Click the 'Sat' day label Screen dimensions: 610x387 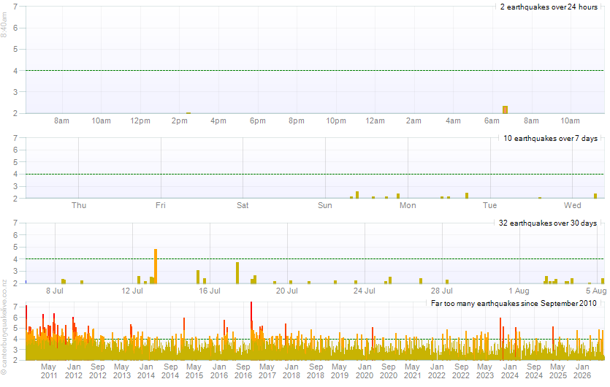click(243, 205)
